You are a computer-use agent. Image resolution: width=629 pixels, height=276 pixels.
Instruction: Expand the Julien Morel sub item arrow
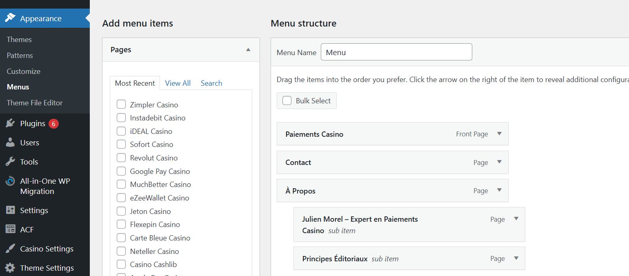516,218
